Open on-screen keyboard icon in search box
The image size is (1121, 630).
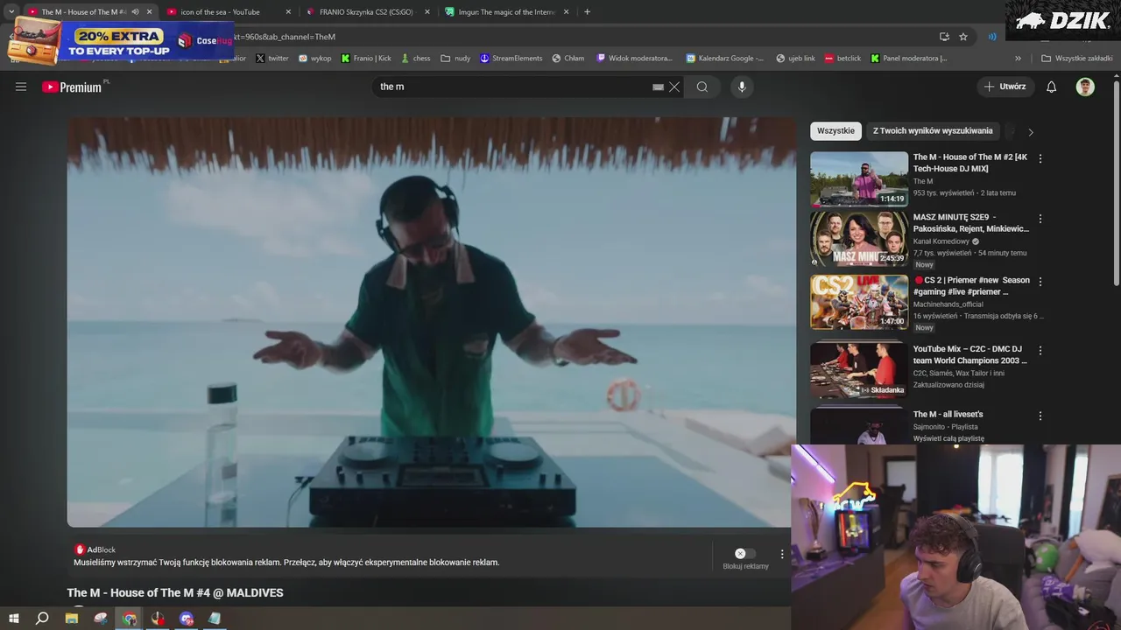click(x=658, y=87)
